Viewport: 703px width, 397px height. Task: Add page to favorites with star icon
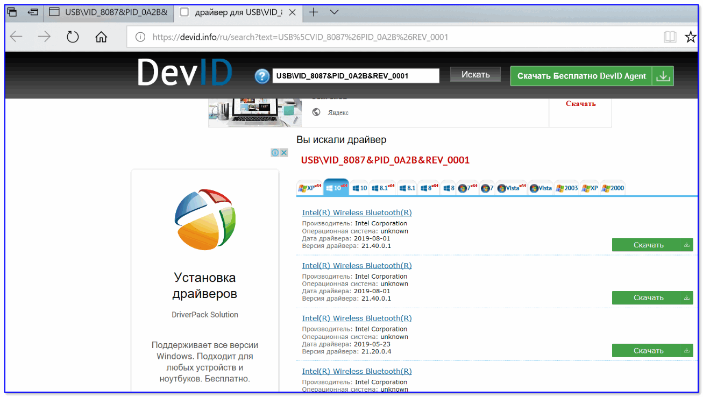691,37
